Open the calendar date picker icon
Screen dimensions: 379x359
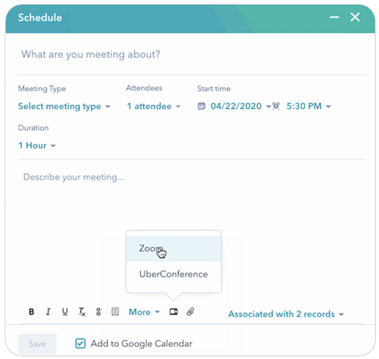click(201, 106)
